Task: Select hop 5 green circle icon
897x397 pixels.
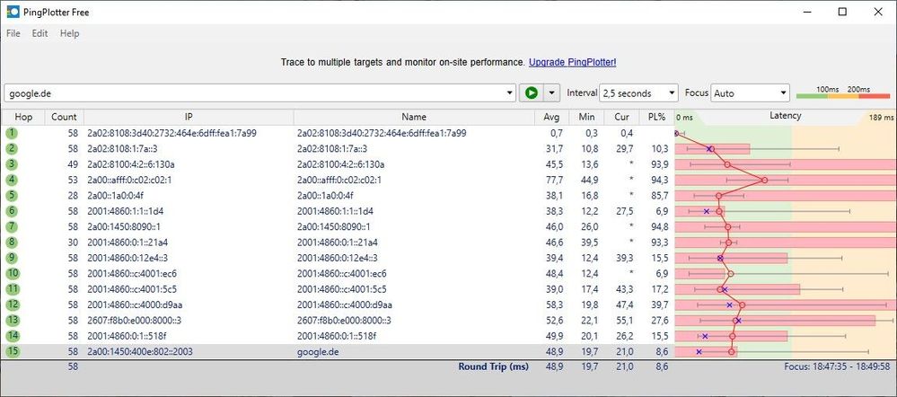Action: tap(13, 196)
